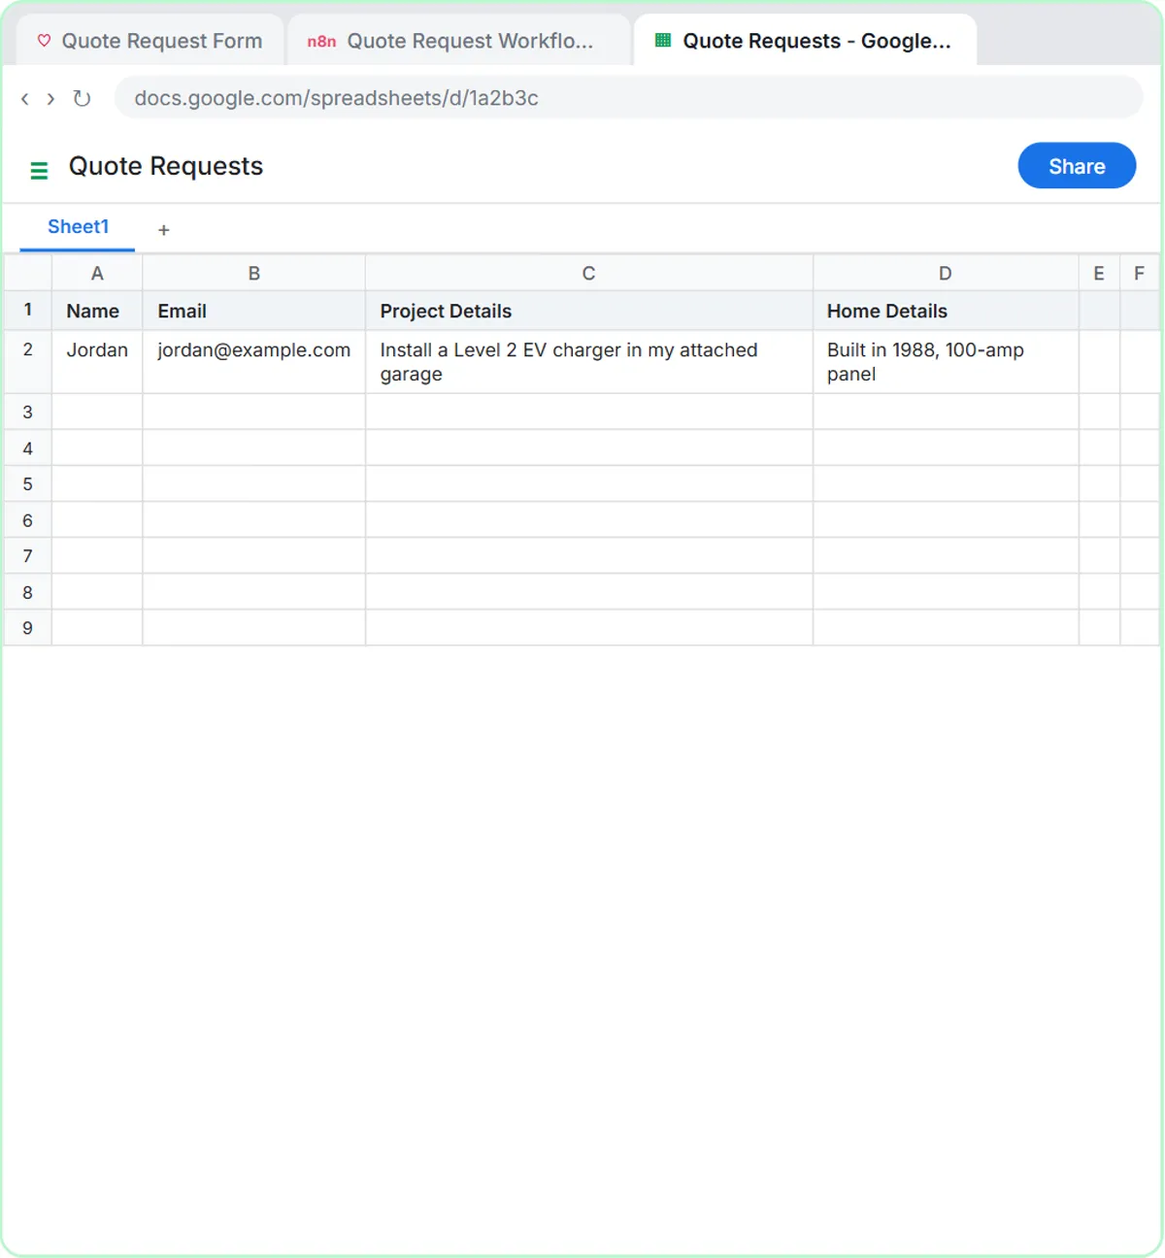Select the jordan@example.com cell
The image size is (1165, 1258).
(254, 362)
